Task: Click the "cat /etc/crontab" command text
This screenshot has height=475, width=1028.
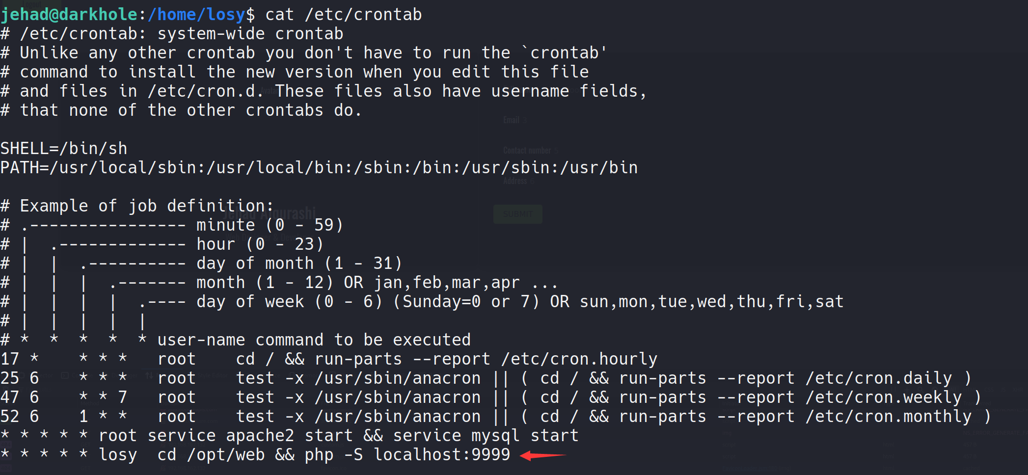Action: click(343, 15)
